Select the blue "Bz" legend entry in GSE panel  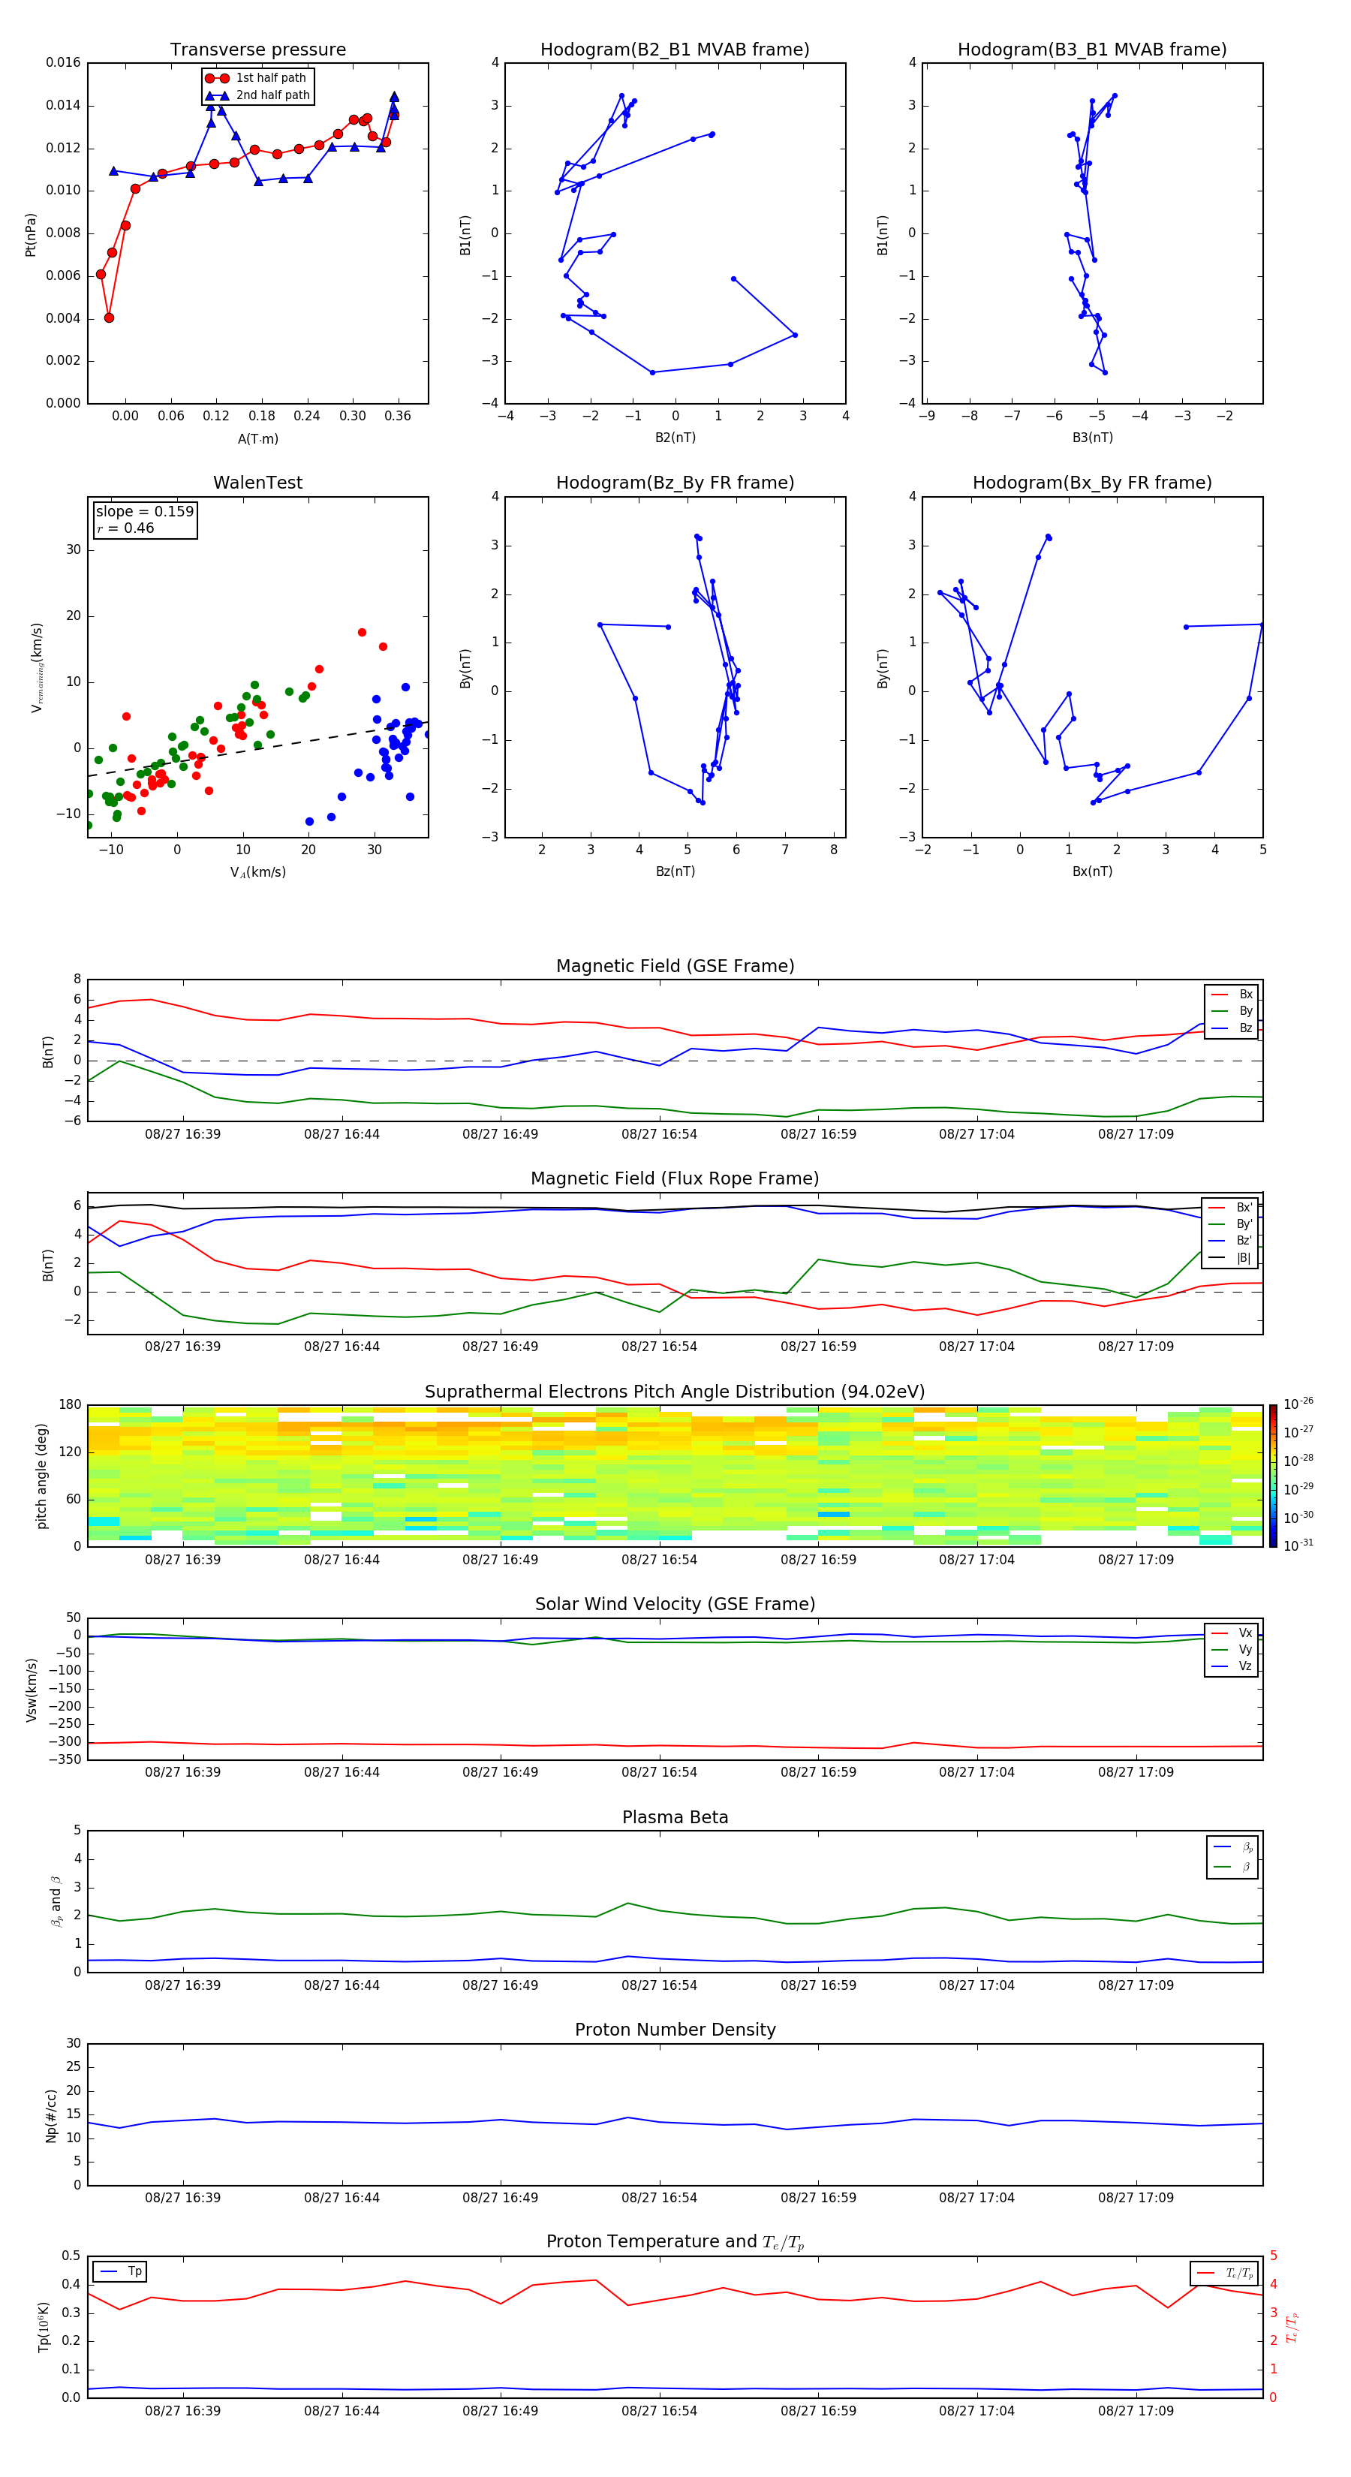(x=1232, y=1028)
